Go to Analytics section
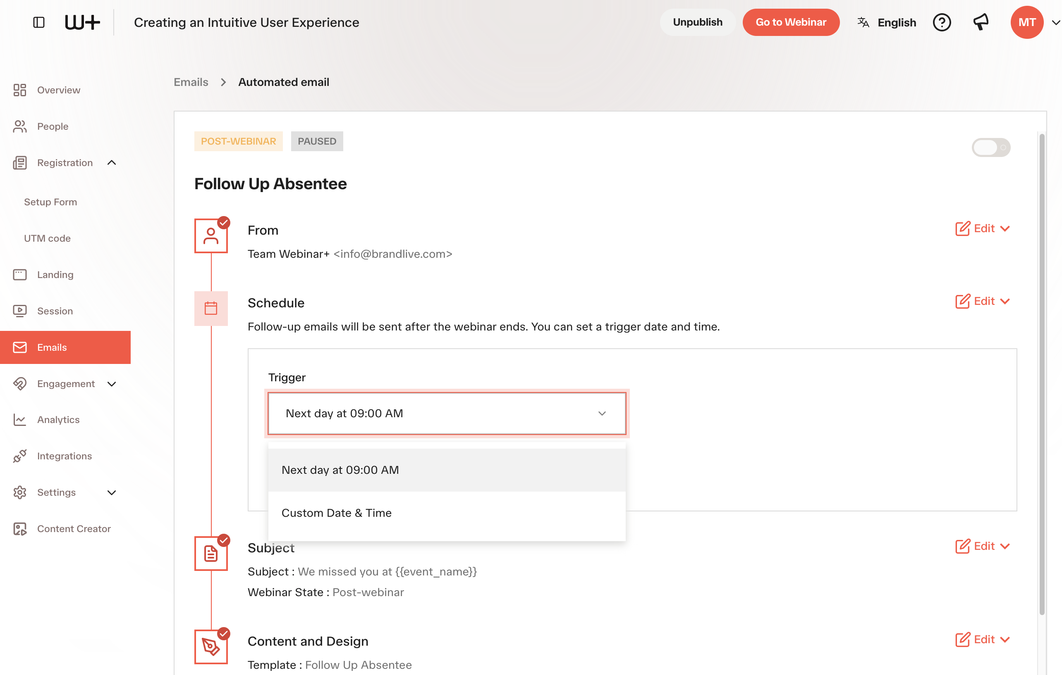The width and height of the screenshot is (1062, 675). (58, 419)
